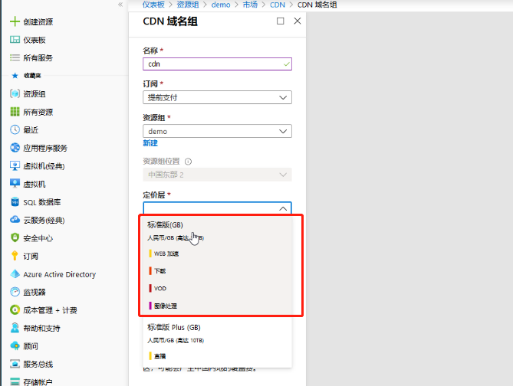This screenshot has height=386, width=513.
Task: Open 创建资源 in the sidebar
Action: (x=38, y=22)
